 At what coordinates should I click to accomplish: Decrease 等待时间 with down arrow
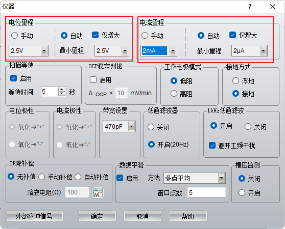point(62,94)
